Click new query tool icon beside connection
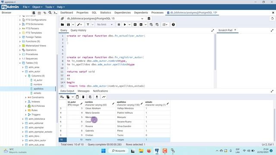276x155 pixels. click(x=149, y=19)
